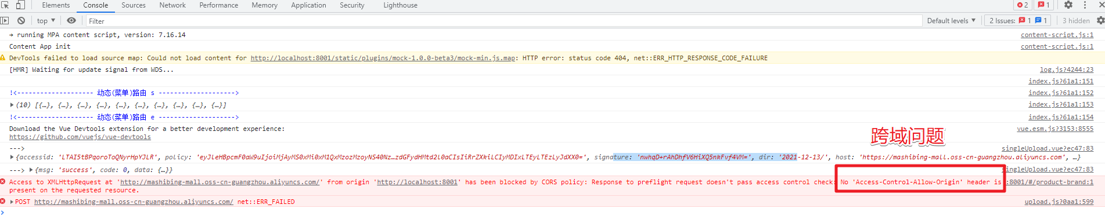Focus the console Filter input field
This screenshot has height=219, width=1105.
click(x=503, y=21)
